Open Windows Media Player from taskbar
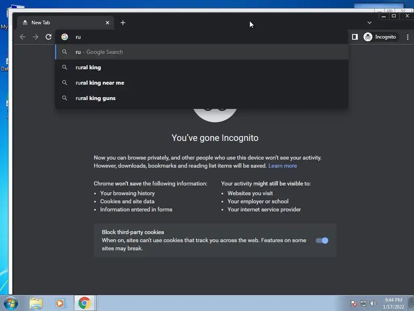Screen dimensions: 414x311 click(x=60, y=303)
